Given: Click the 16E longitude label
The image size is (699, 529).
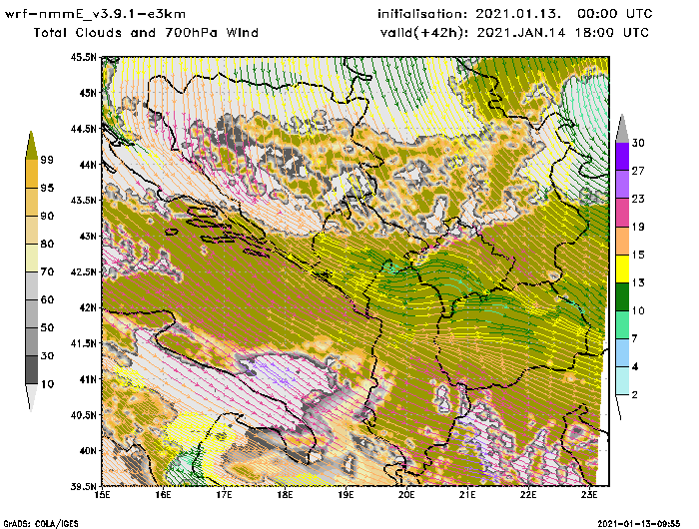Looking at the screenshot, I should click(x=163, y=495).
